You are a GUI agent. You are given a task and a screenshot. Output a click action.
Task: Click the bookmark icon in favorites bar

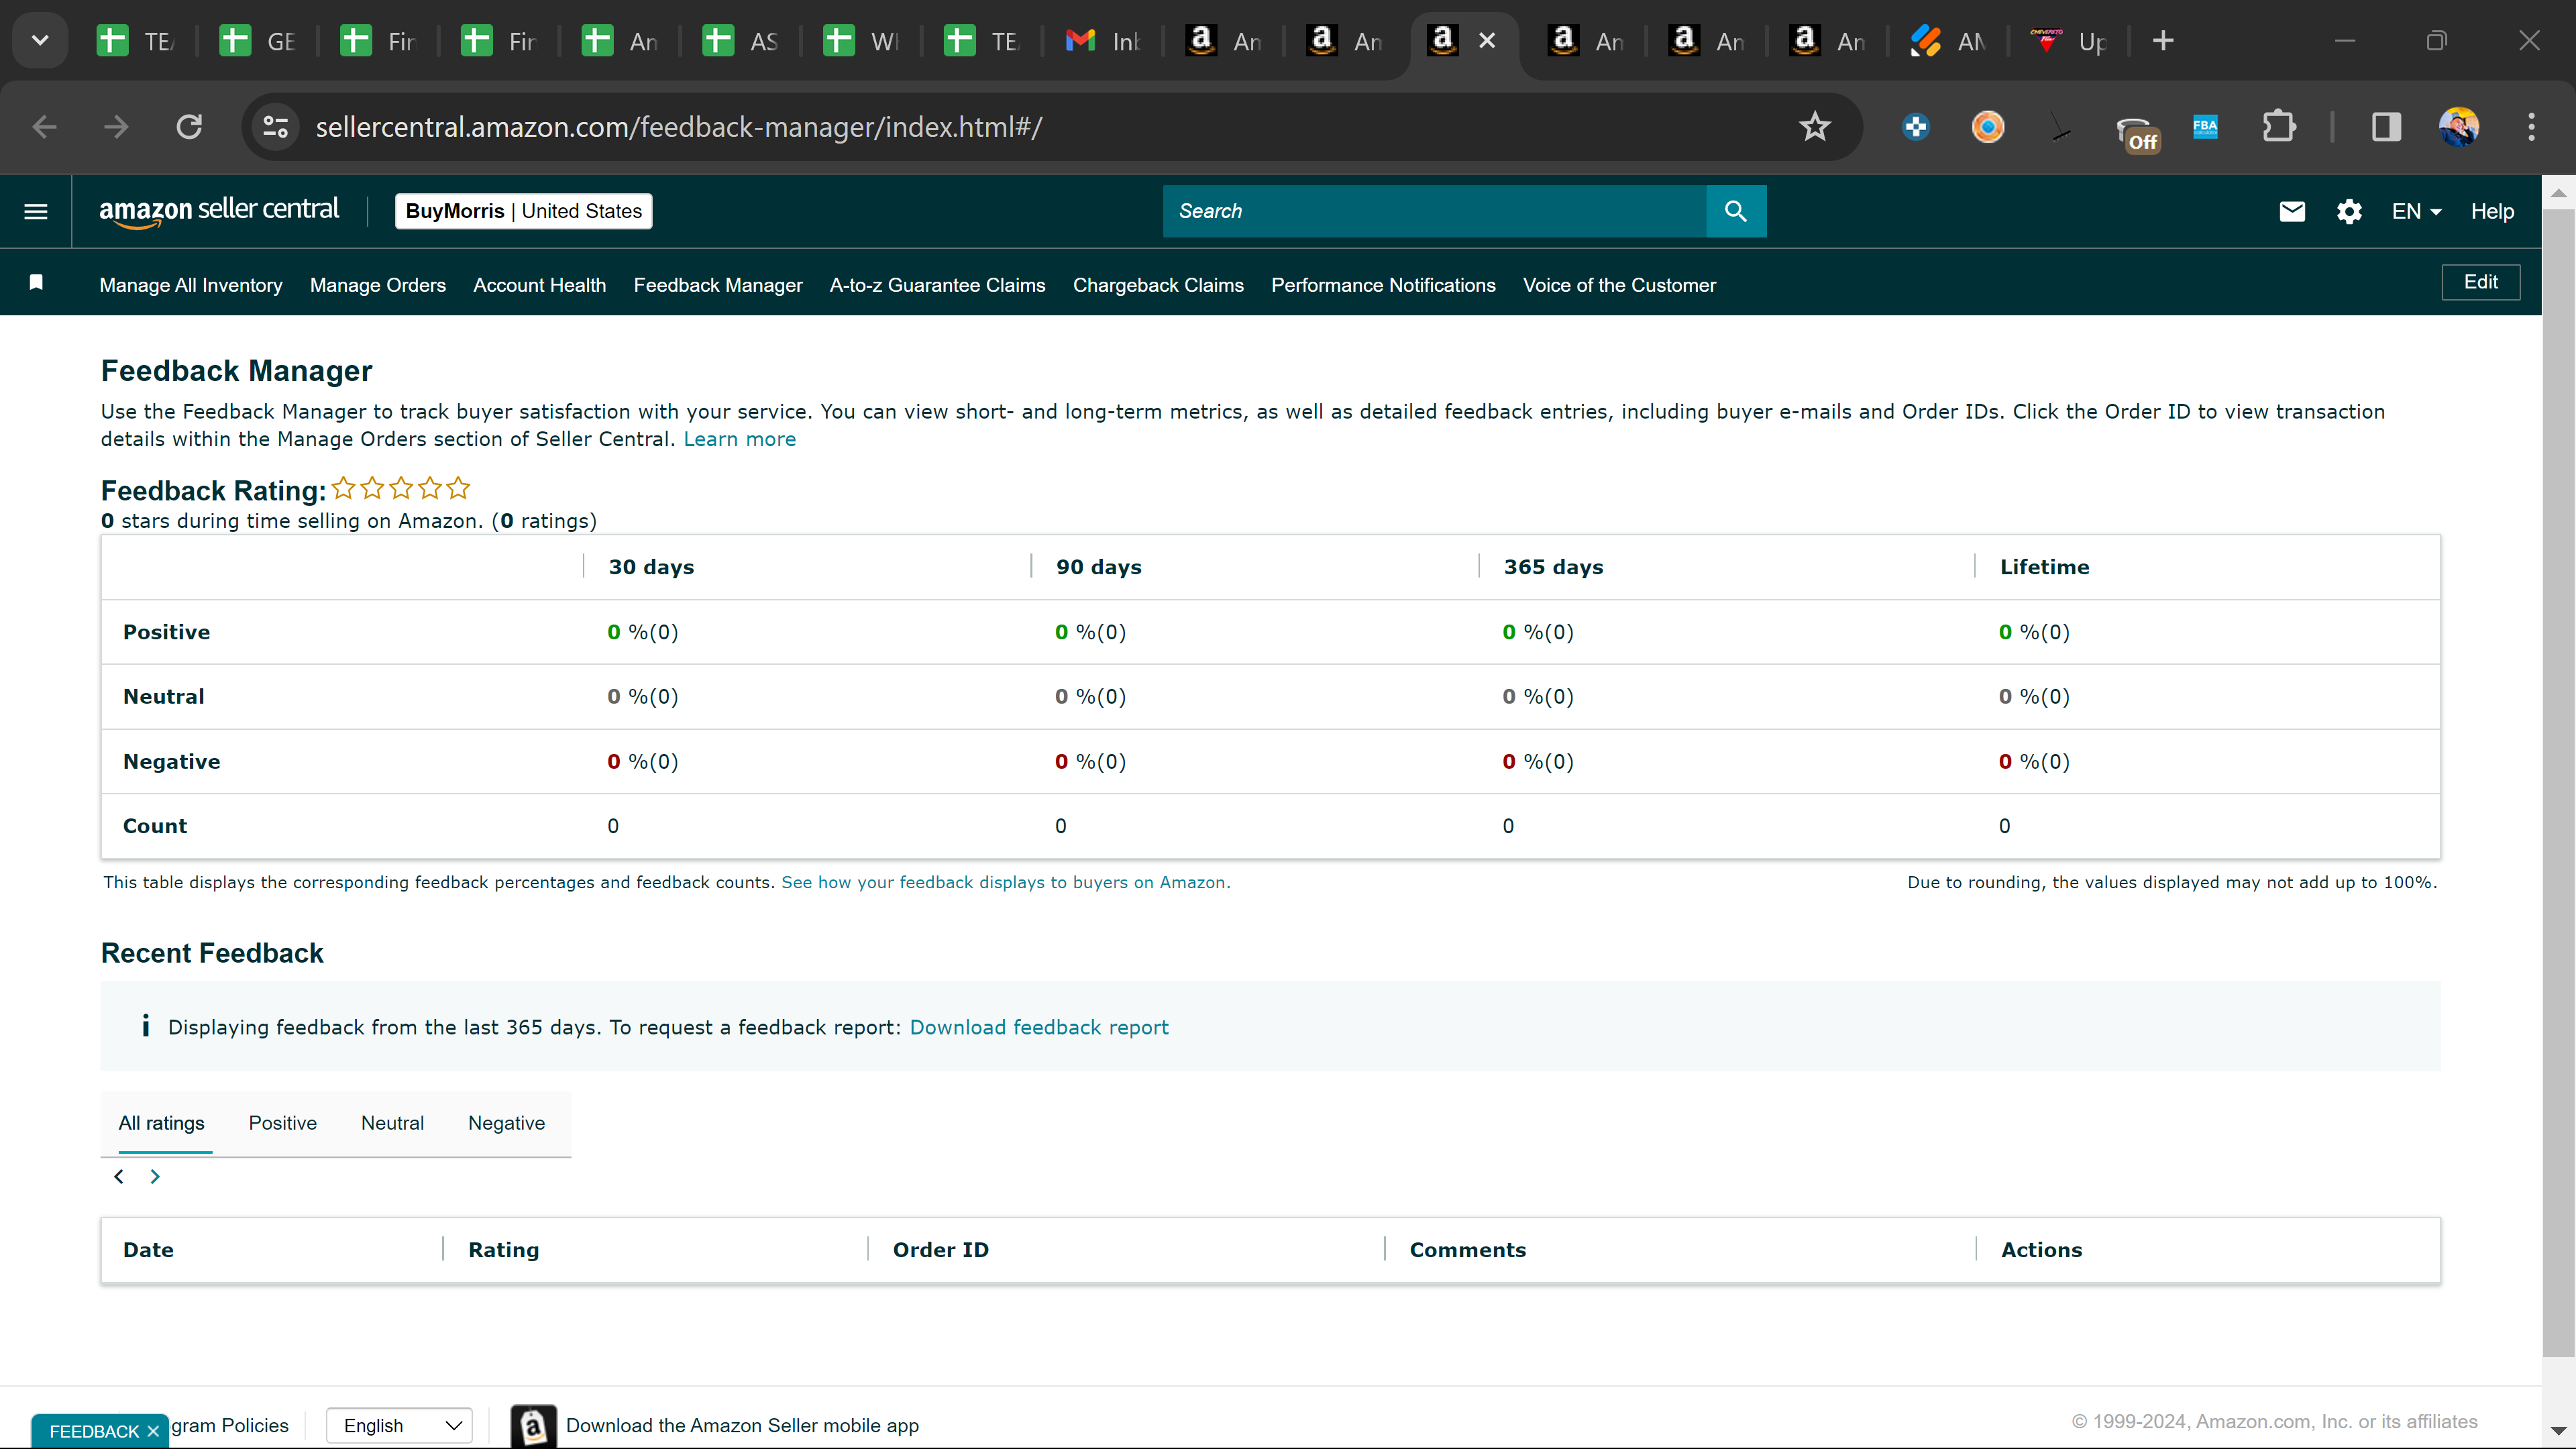[x=36, y=282]
